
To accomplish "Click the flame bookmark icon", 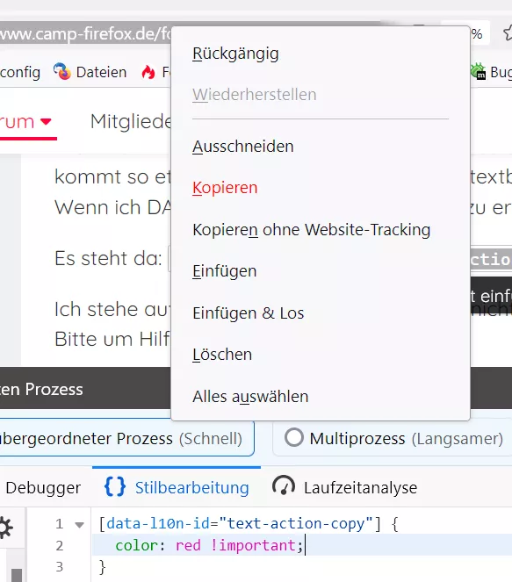I will click(148, 72).
